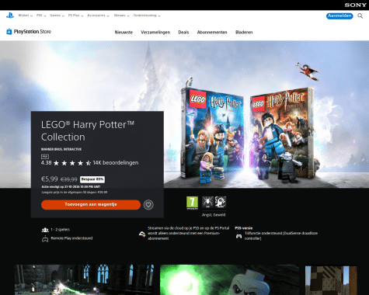Viewport: 369px width, 295px height.
Task: Click the Angst, Geweld descriptor text
Action: coord(214,215)
